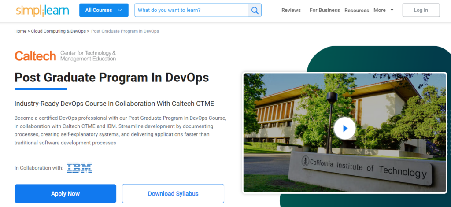Open the Reviews page
Screen dimensions: 451x207
click(x=291, y=10)
